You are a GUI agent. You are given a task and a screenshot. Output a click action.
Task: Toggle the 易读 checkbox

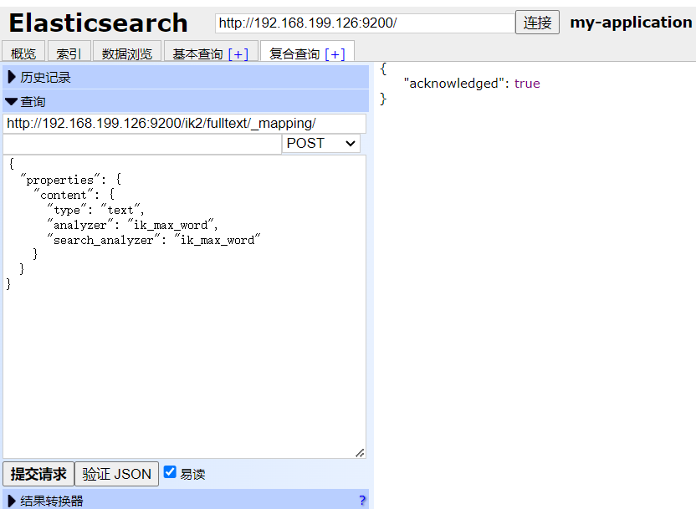click(170, 471)
